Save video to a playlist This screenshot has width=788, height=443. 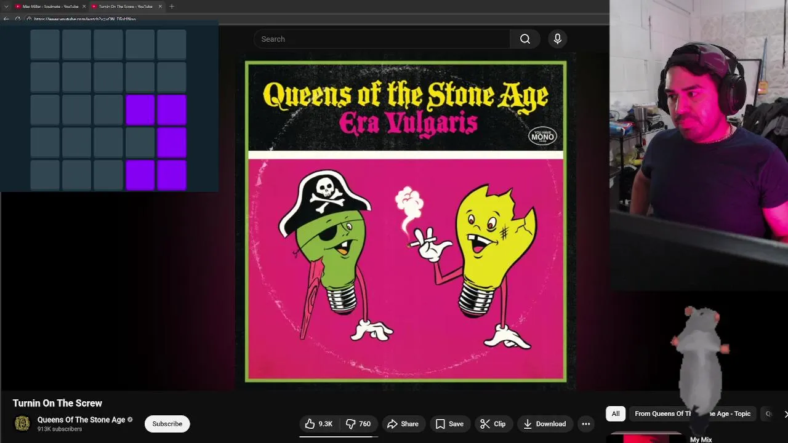449,423
